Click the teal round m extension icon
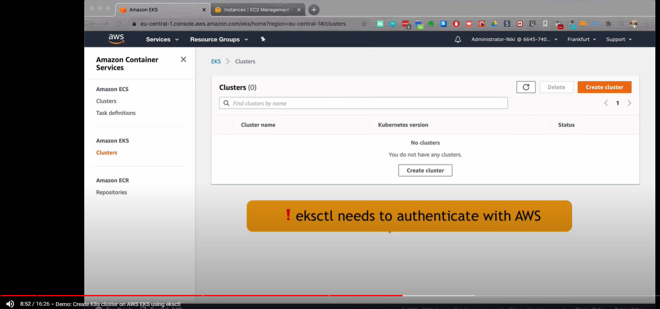Viewport: 660px width, 309px height. point(393,24)
